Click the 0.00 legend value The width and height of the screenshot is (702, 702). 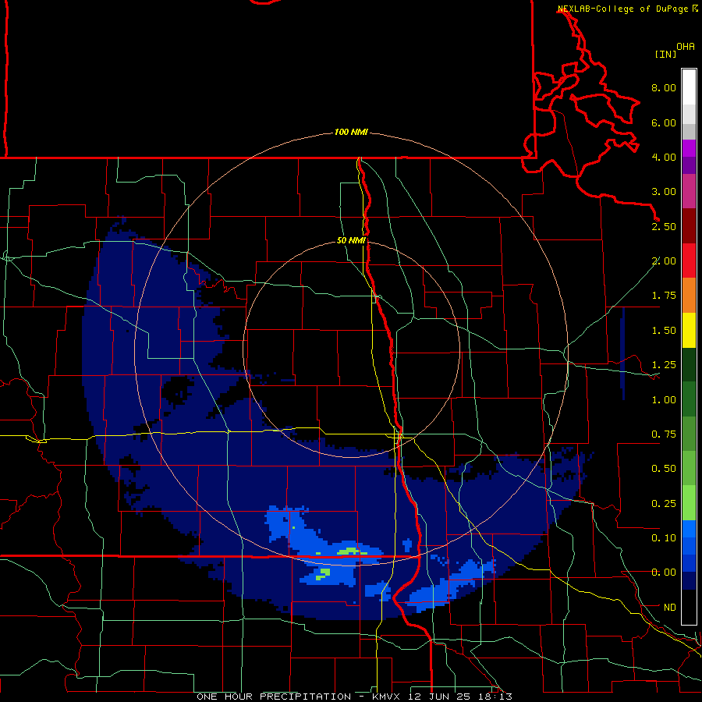coord(664,573)
